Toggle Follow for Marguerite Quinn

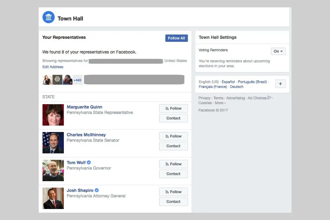pos(173,108)
